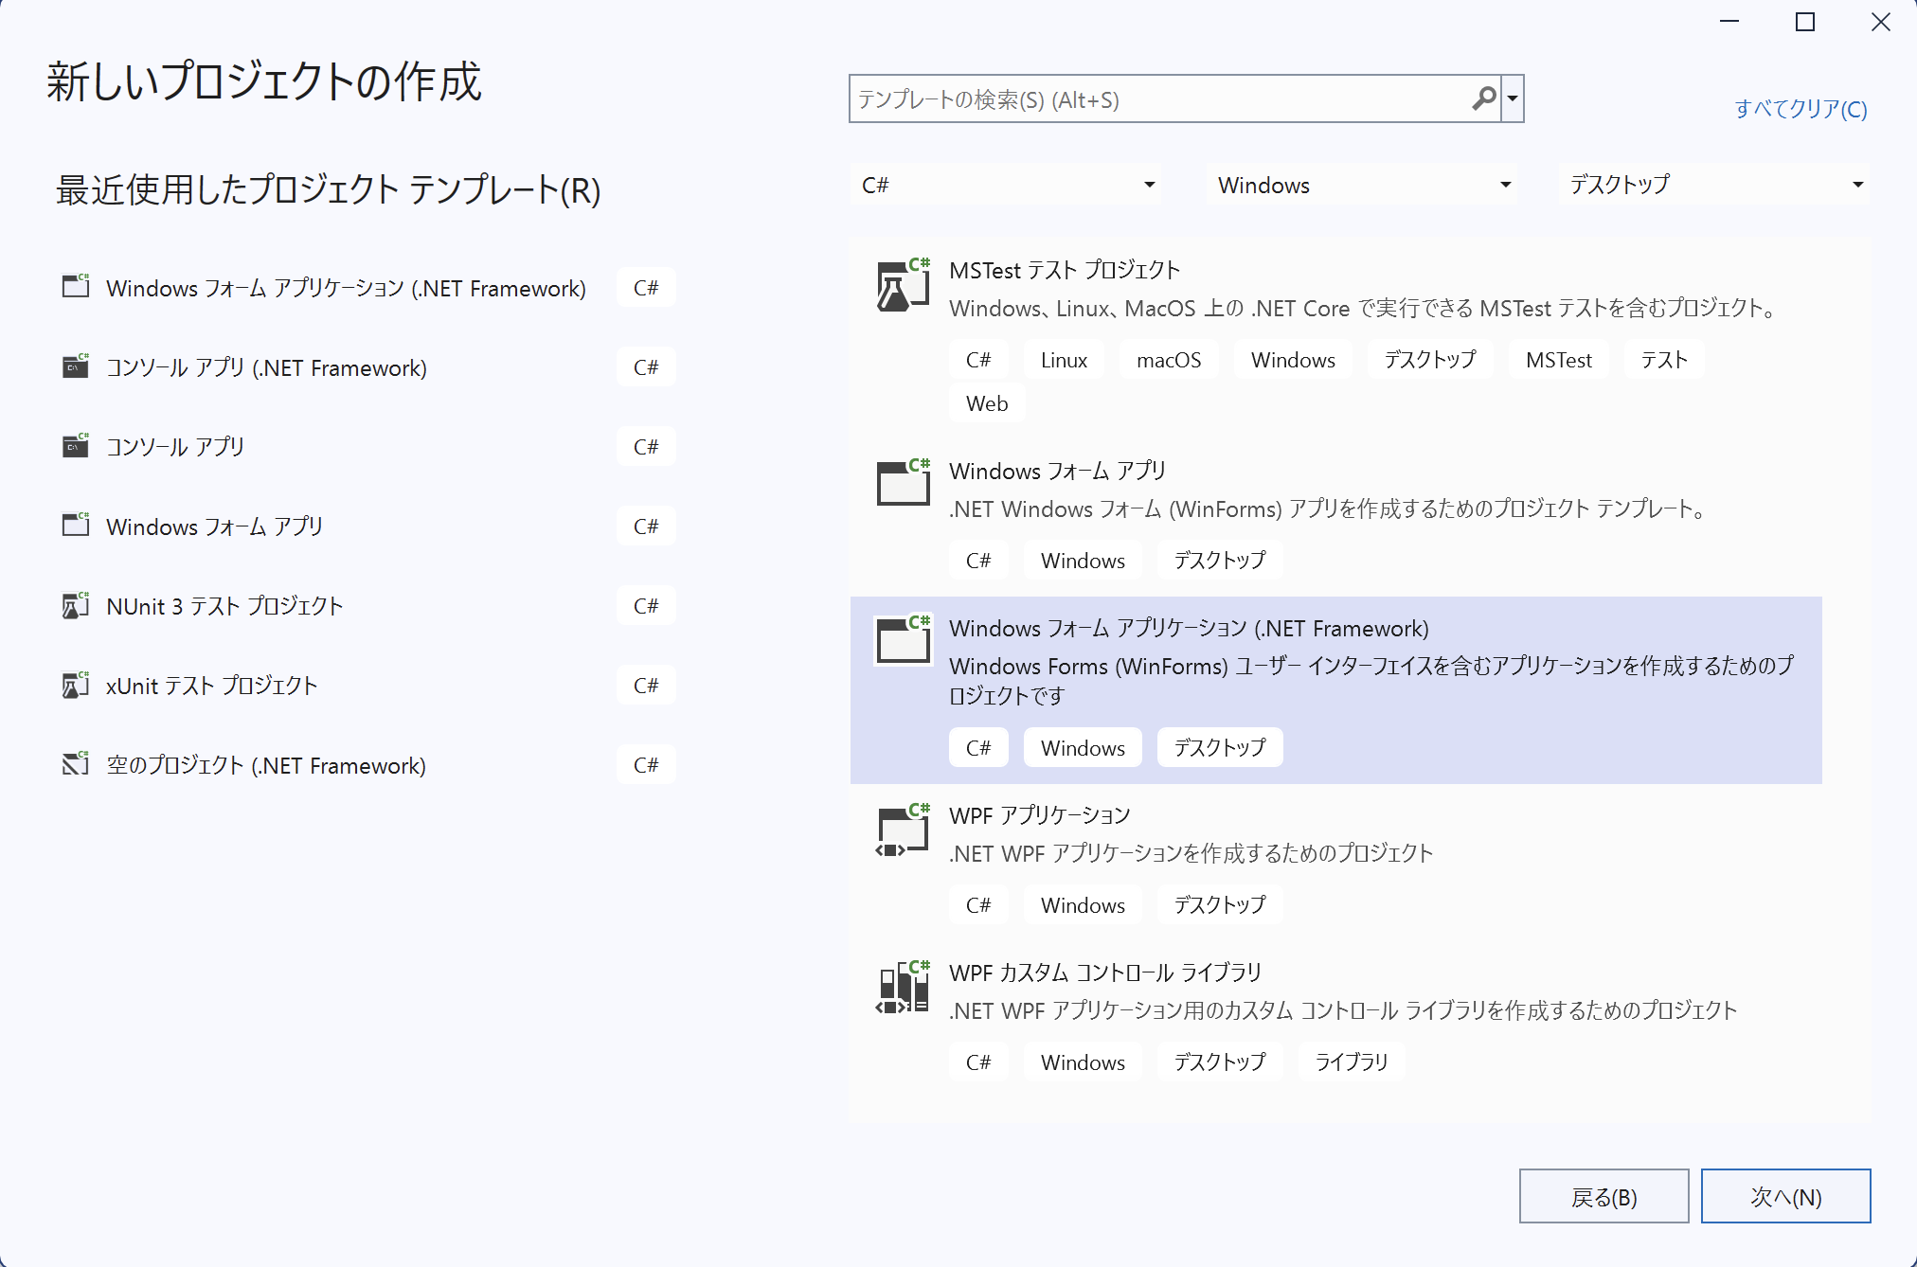The height and width of the screenshot is (1267, 1917).
Task: Click C# badge beside recent xUnit テスト プロジェクト
Action: 646,686
